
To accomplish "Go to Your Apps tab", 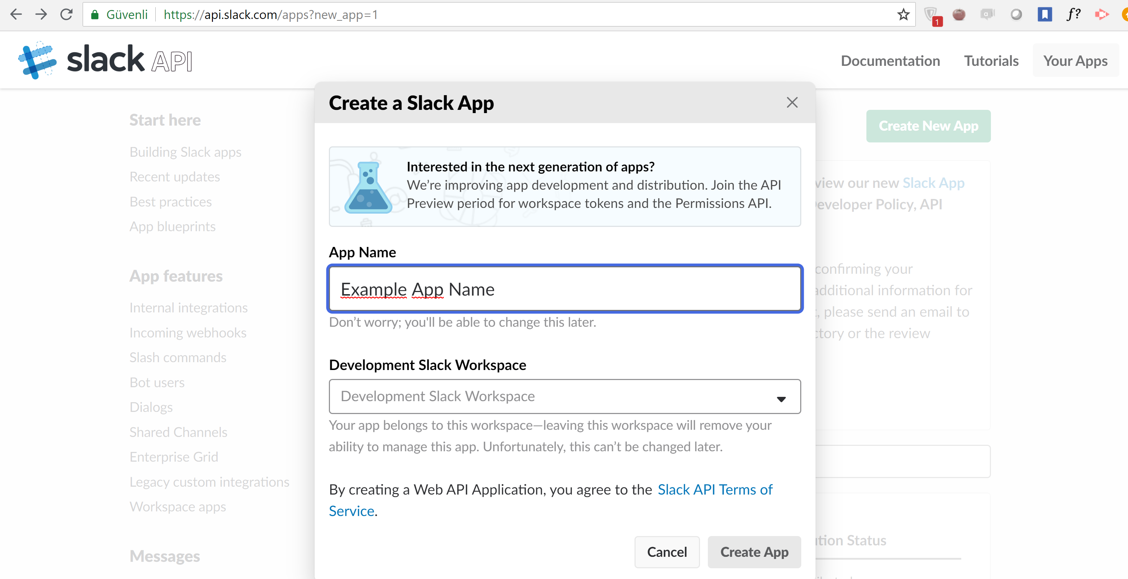I will 1075,61.
